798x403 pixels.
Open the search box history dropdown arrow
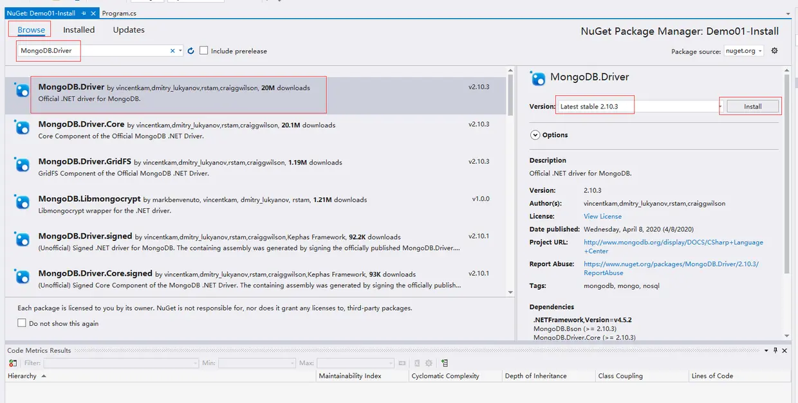(180, 51)
